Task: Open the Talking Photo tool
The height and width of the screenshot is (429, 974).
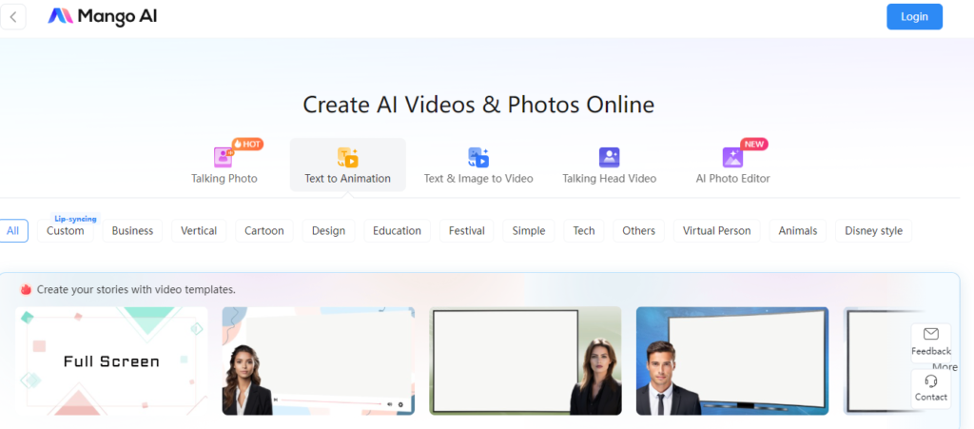Action: [224, 165]
